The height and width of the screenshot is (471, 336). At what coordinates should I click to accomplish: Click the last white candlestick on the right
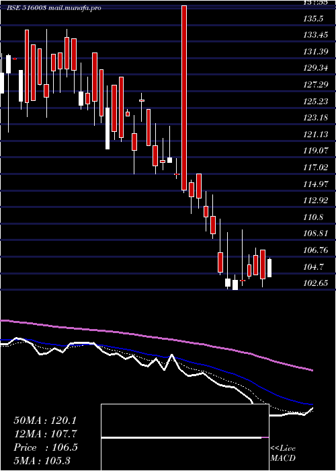tap(269, 268)
